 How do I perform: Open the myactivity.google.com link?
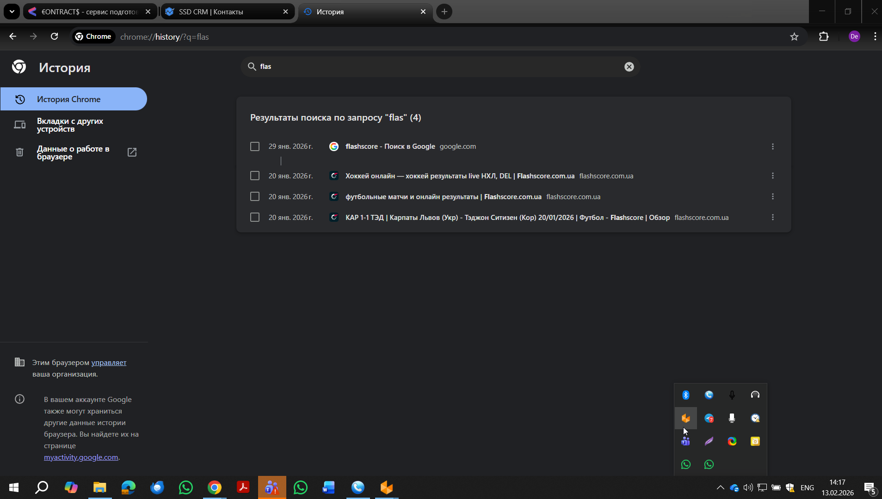81,457
